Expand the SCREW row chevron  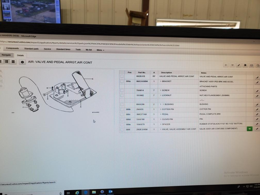pos(161,90)
